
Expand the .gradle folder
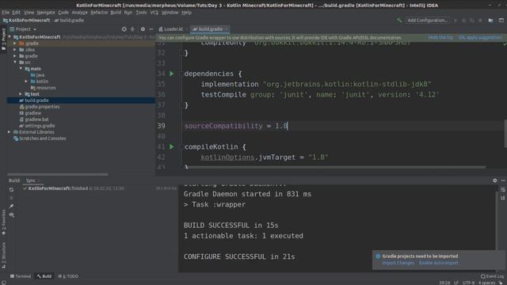coord(15,44)
